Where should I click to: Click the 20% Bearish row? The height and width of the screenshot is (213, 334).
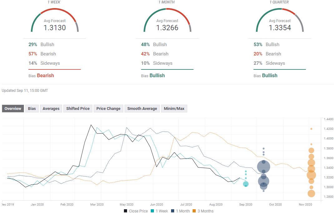coord(267,54)
